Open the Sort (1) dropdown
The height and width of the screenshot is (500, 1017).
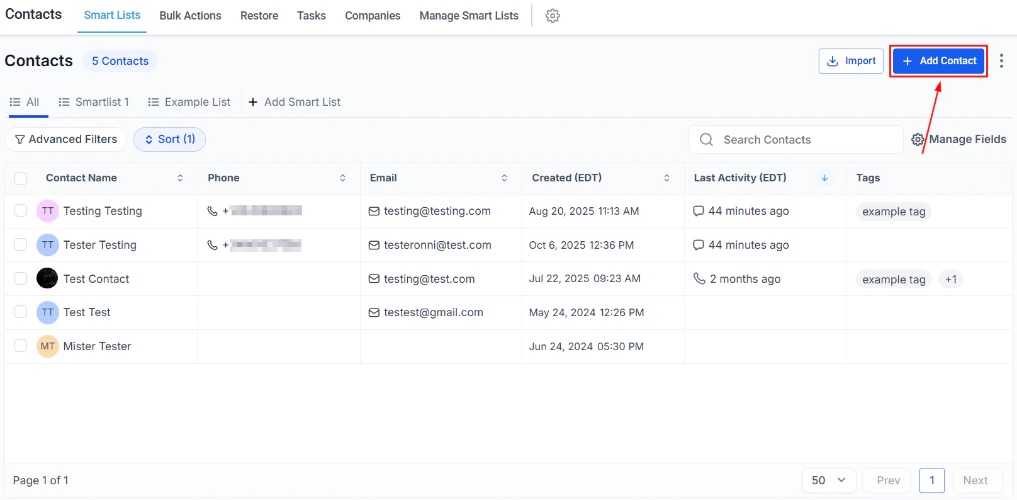click(x=169, y=139)
